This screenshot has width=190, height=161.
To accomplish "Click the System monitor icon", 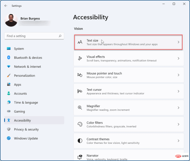I will (9, 49).
